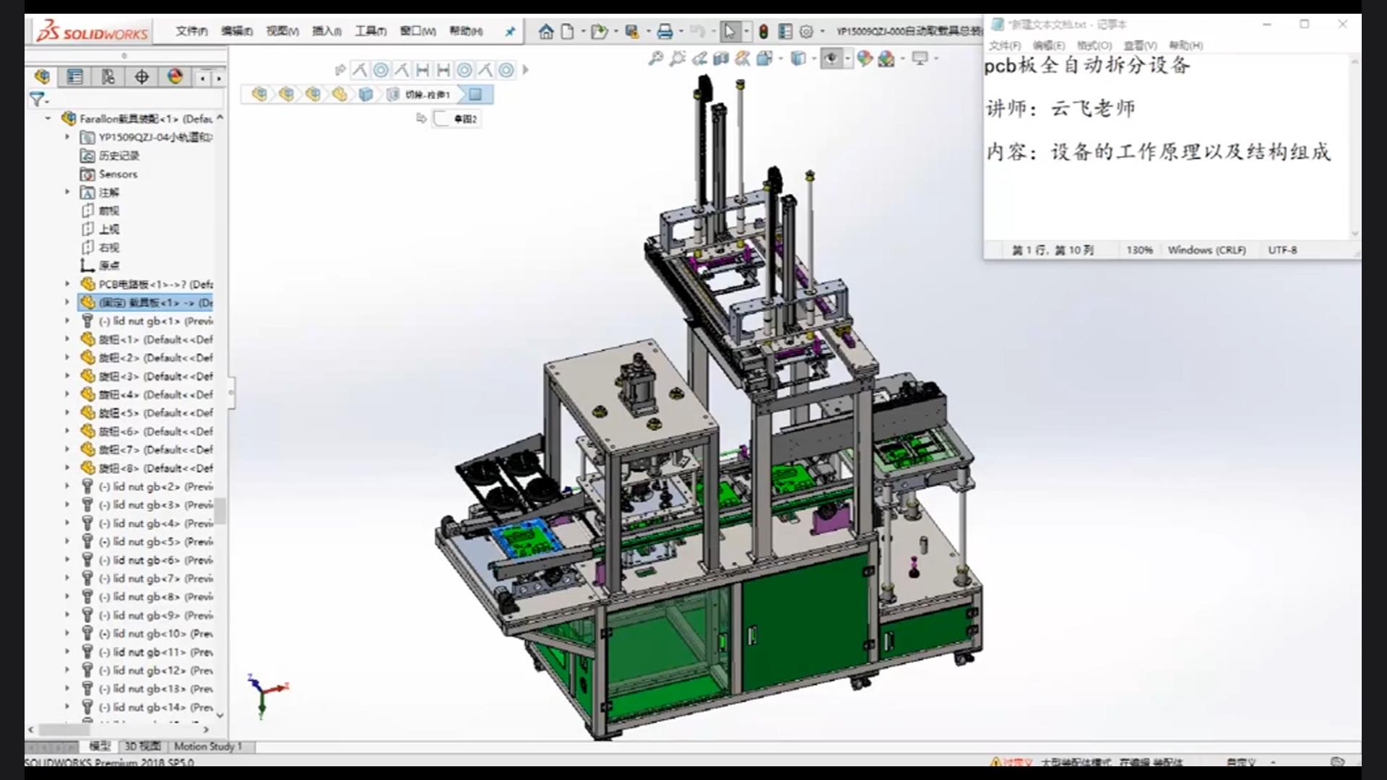This screenshot has height=780, width=1387.
Task: Click the View Settings monitor icon
Action: [920, 58]
